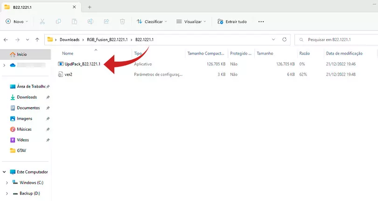
Task: Open the Visualizar view dropdown
Action: point(191,22)
